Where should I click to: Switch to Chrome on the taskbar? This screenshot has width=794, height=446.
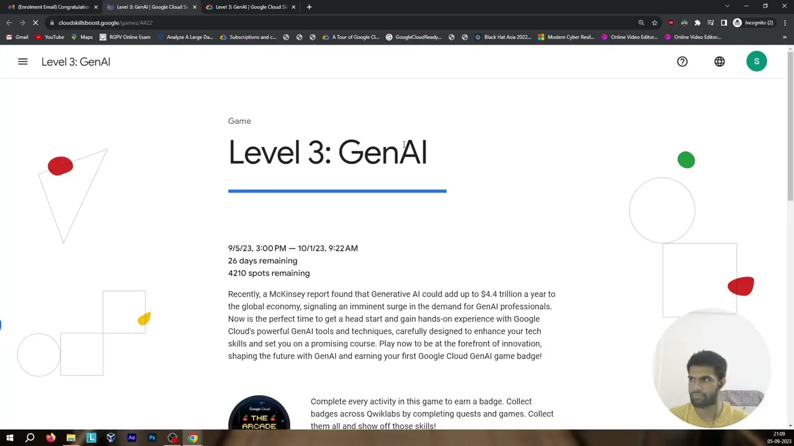click(193, 438)
